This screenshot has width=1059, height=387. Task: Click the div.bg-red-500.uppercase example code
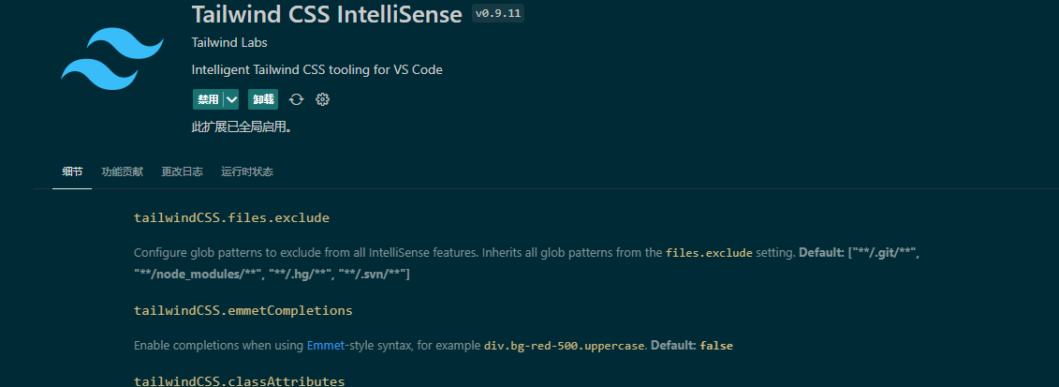click(x=565, y=346)
